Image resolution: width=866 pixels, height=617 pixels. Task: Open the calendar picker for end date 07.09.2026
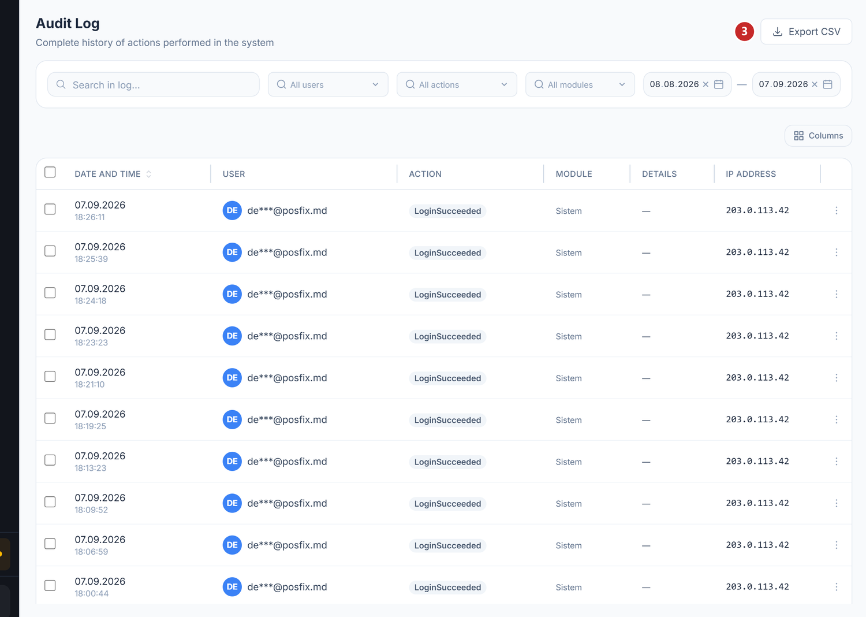coord(828,84)
